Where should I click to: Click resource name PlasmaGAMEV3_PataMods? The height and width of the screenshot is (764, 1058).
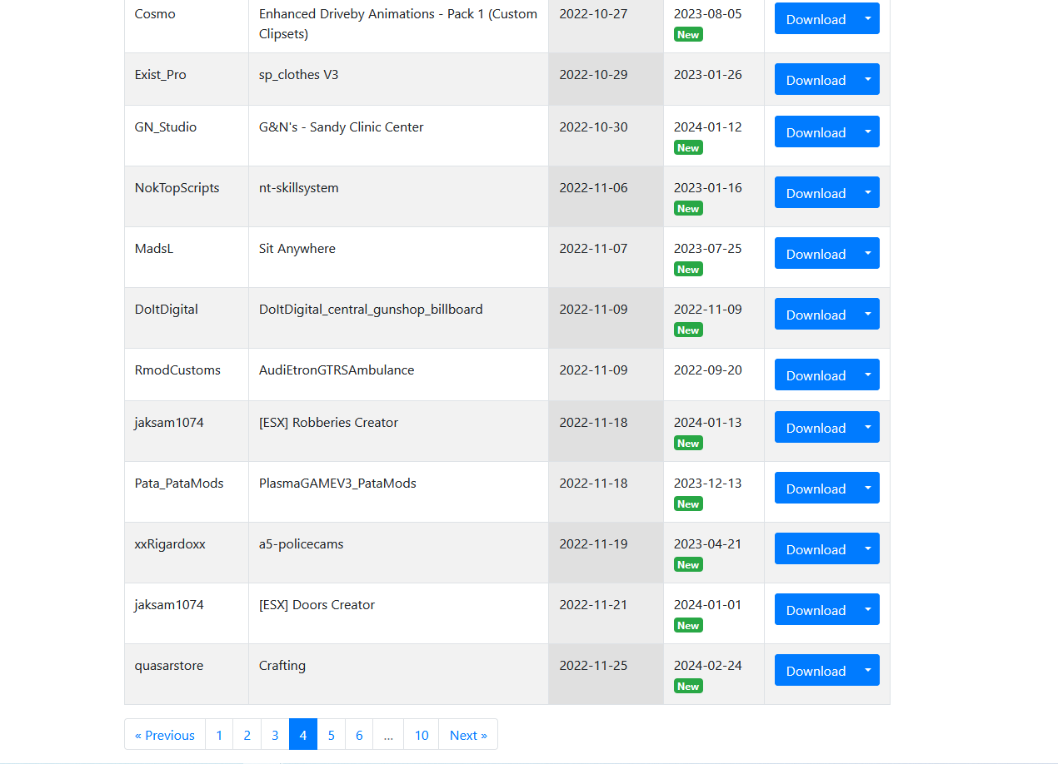point(337,483)
